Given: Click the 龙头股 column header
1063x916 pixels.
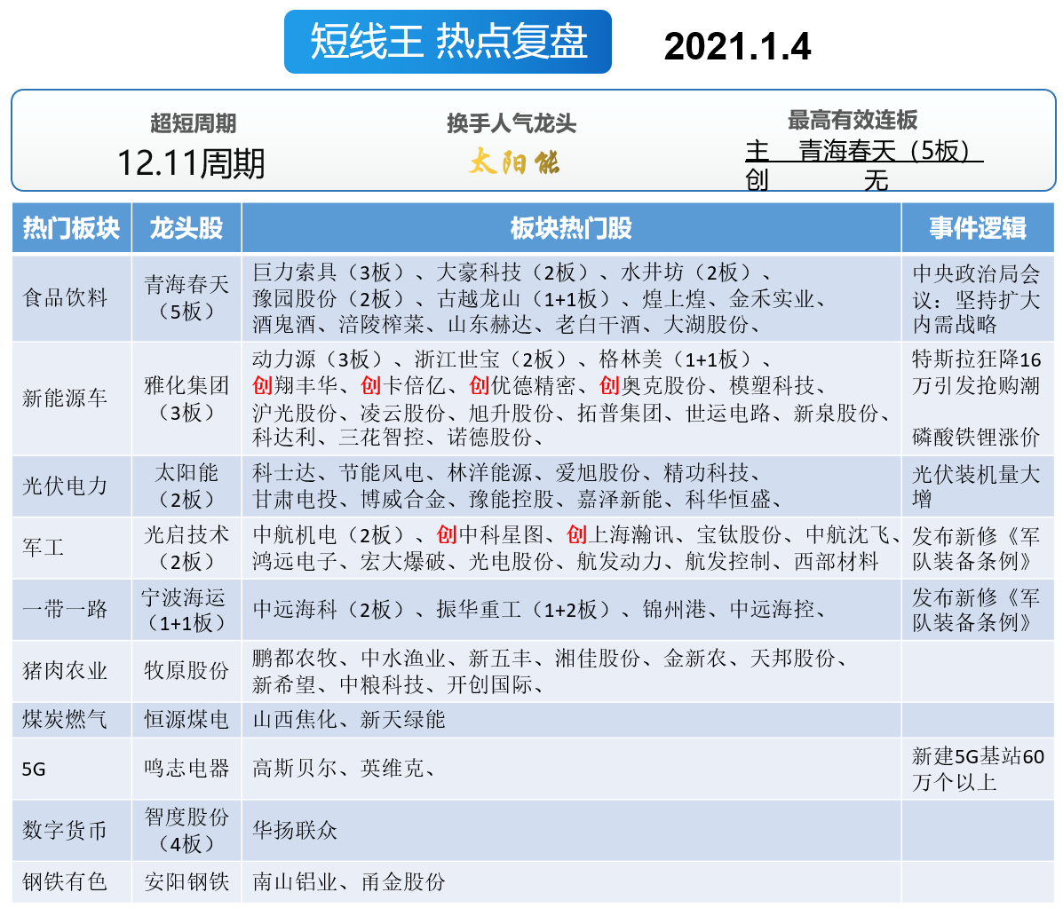Looking at the screenshot, I should click(186, 228).
